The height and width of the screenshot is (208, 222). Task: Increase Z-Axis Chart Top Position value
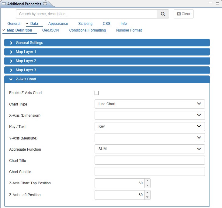147,181
